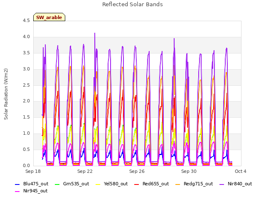Click the 0.5 y-axis tick label

pyautogui.click(x=26, y=149)
